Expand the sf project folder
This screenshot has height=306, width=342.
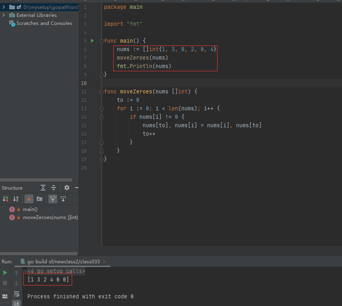point(4,7)
